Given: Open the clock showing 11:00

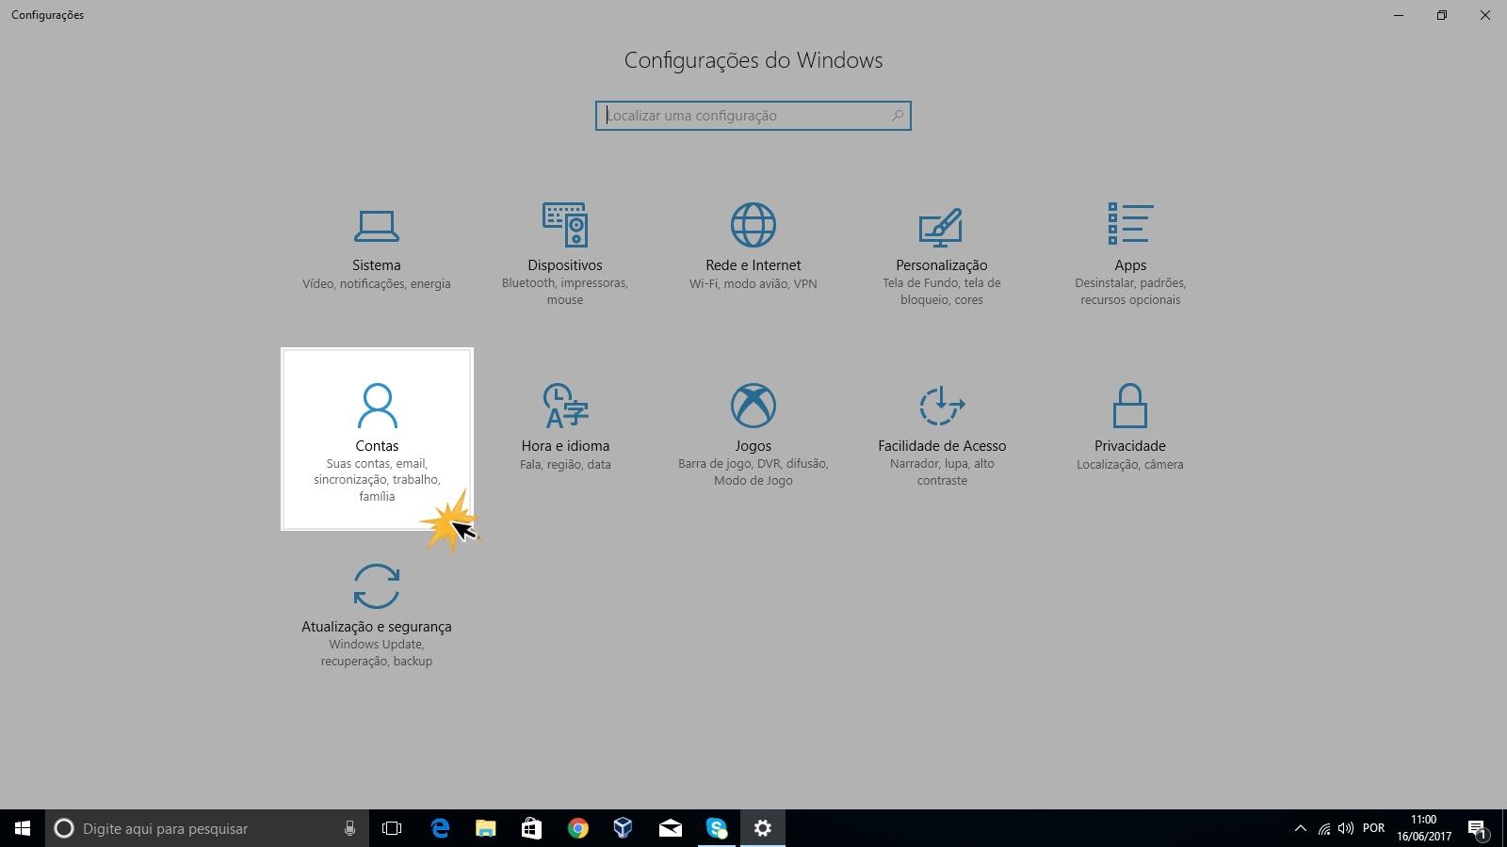Looking at the screenshot, I should tap(1424, 828).
